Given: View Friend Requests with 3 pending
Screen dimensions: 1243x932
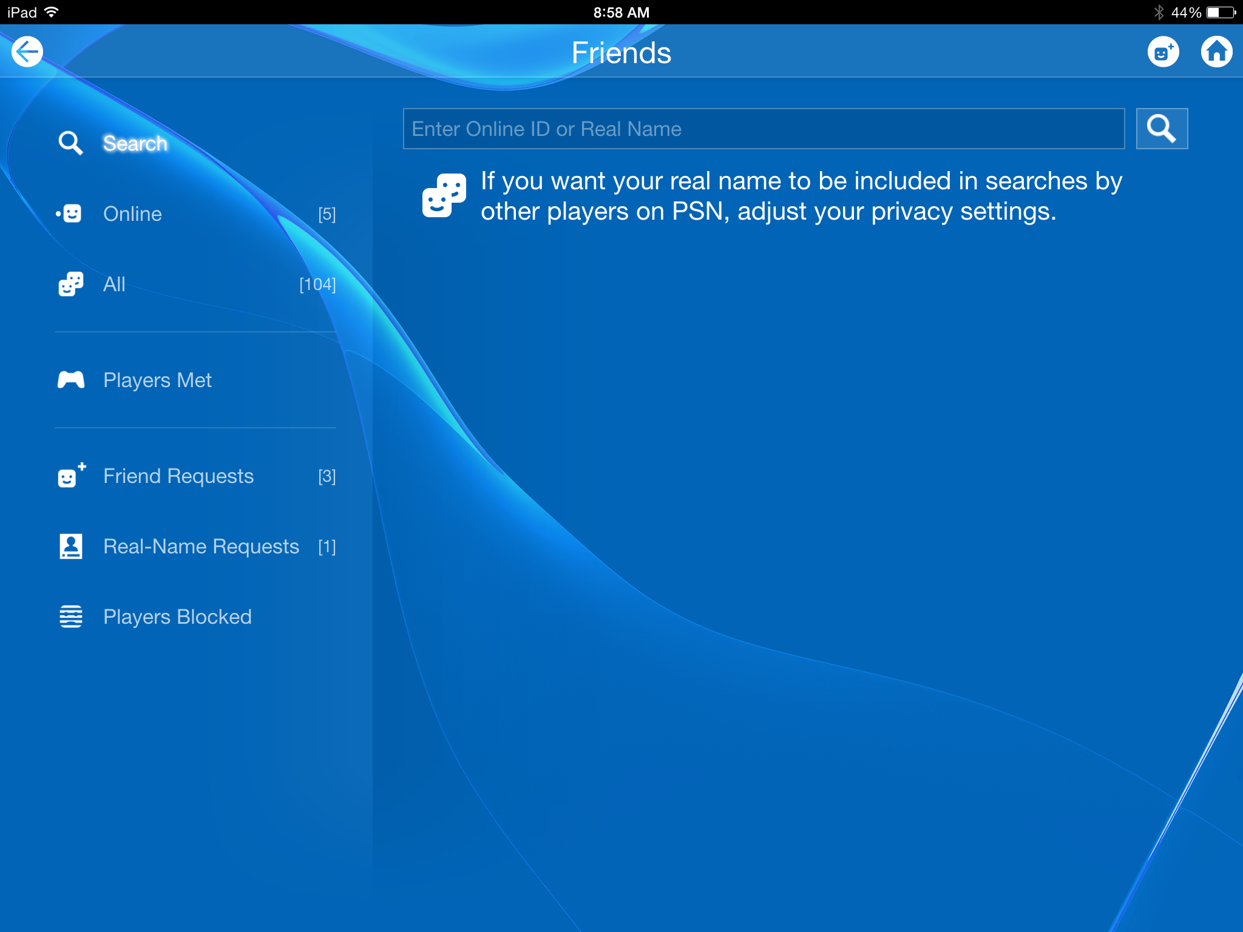Looking at the screenshot, I should click(x=178, y=476).
